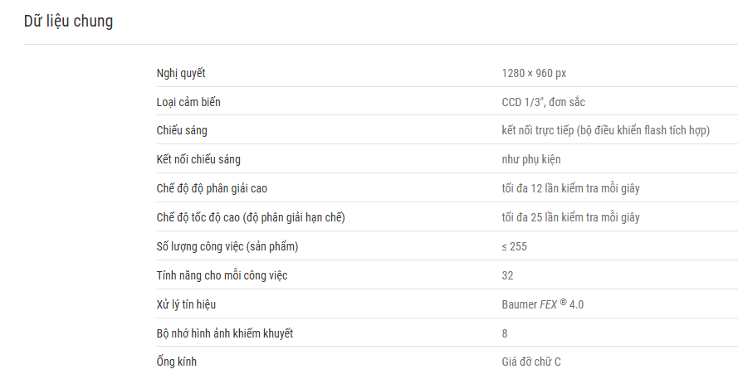Select the 'Nghị quyết' row label
The width and height of the screenshot is (738, 379).
tap(181, 73)
